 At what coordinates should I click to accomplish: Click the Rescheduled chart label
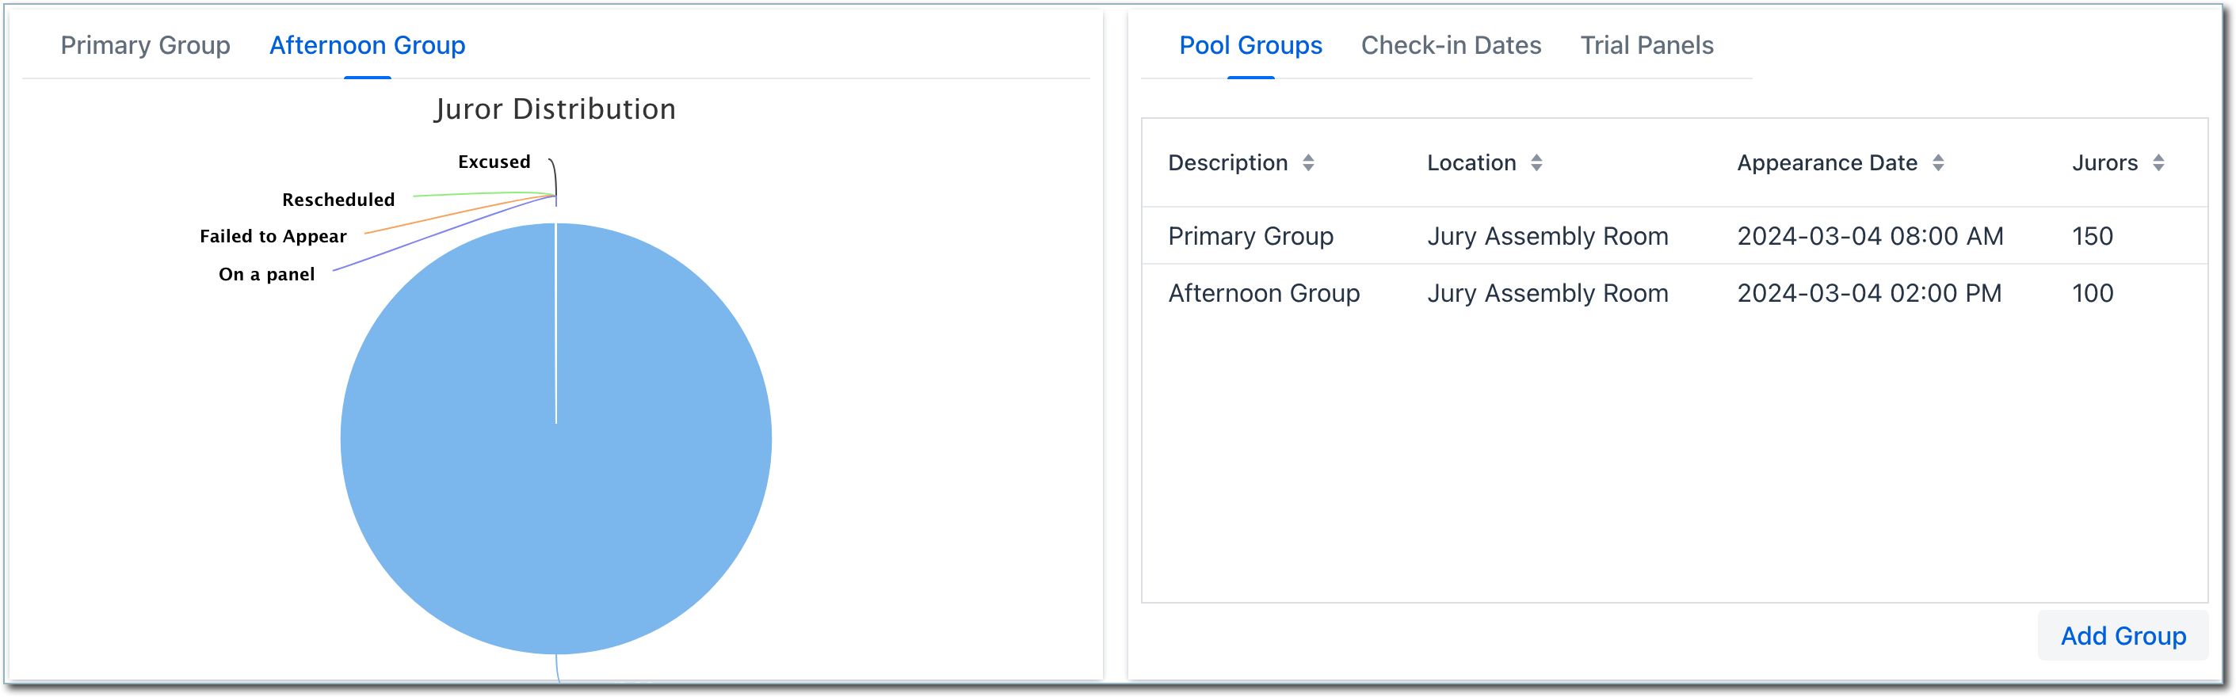tap(338, 200)
